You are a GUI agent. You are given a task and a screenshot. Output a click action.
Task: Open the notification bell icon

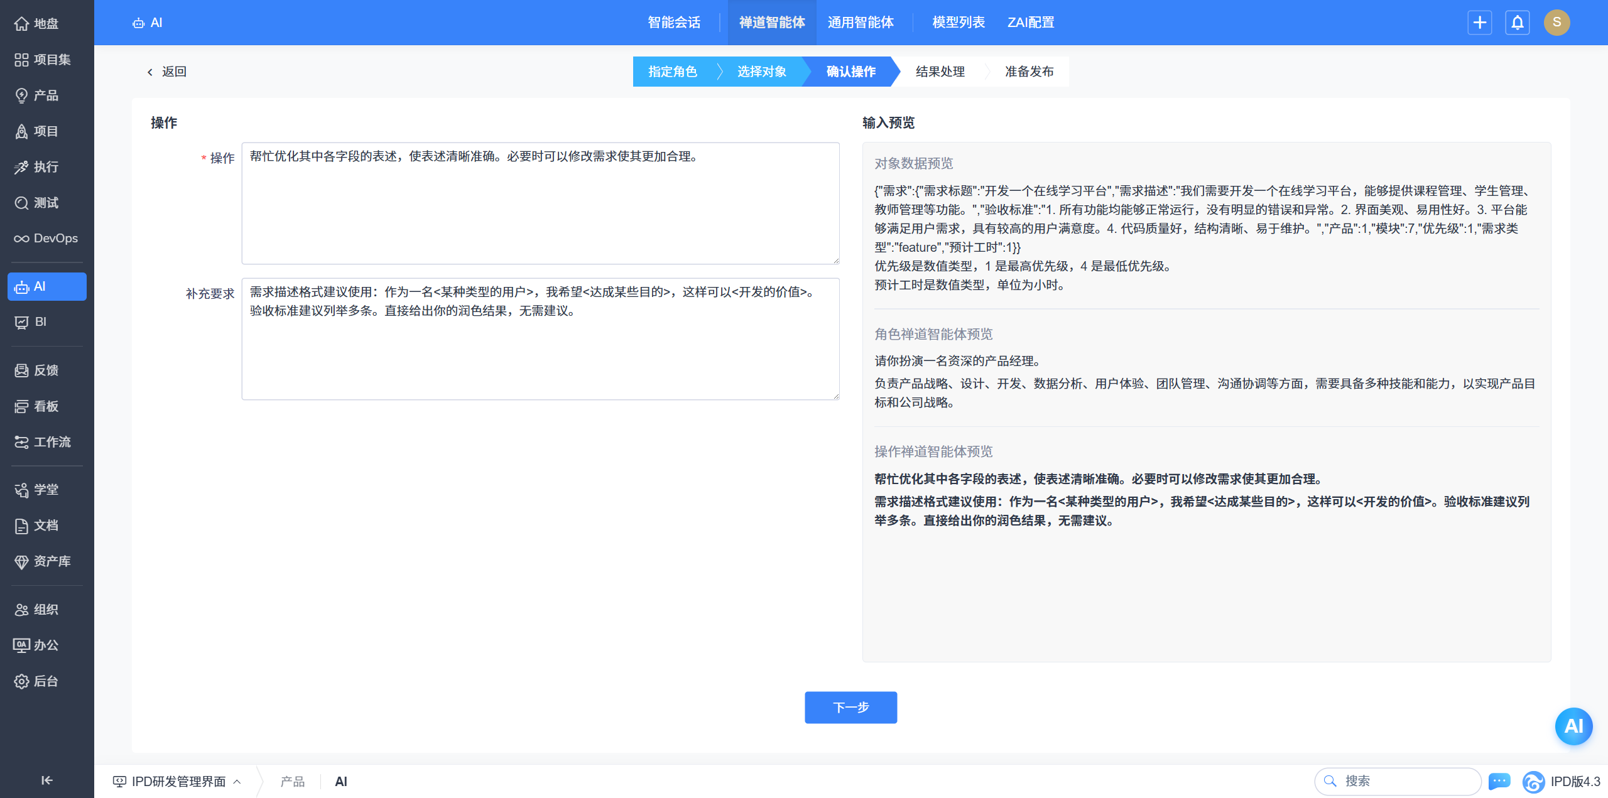1517,23
